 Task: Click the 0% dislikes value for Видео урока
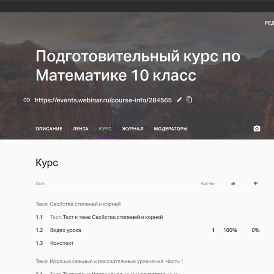click(255, 230)
